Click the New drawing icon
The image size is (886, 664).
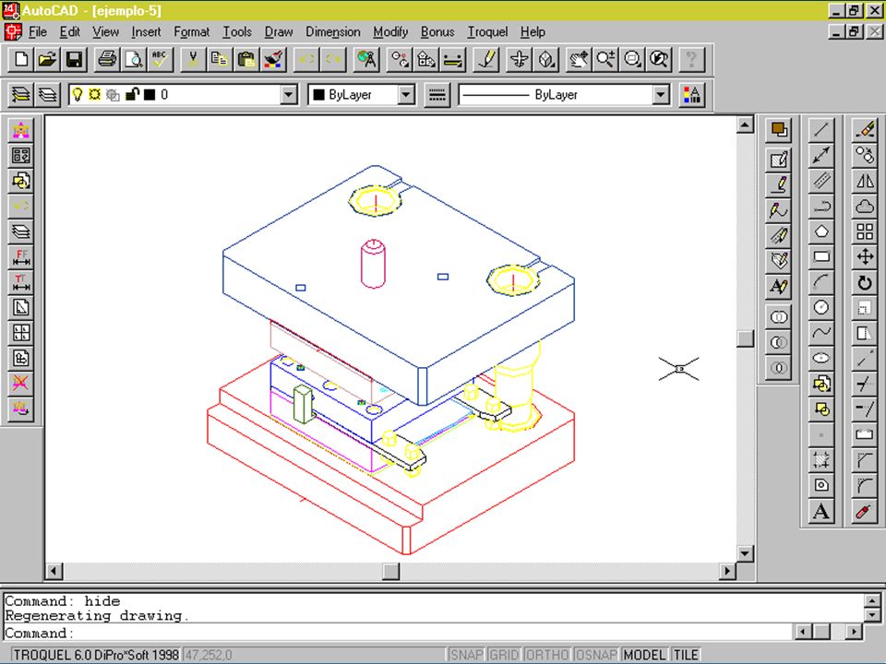(x=21, y=59)
